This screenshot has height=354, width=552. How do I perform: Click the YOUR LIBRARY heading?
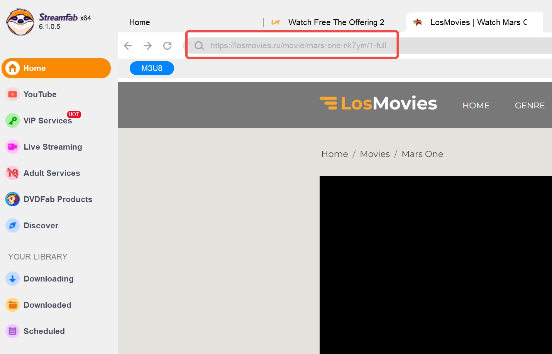click(x=38, y=257)
